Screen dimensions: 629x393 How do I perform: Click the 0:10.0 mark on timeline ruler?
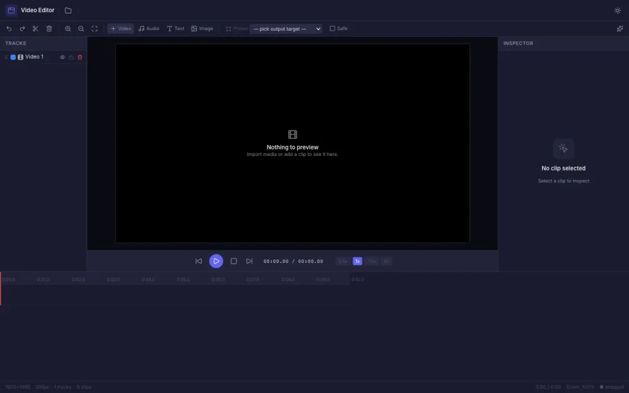(x=357, y=279)
